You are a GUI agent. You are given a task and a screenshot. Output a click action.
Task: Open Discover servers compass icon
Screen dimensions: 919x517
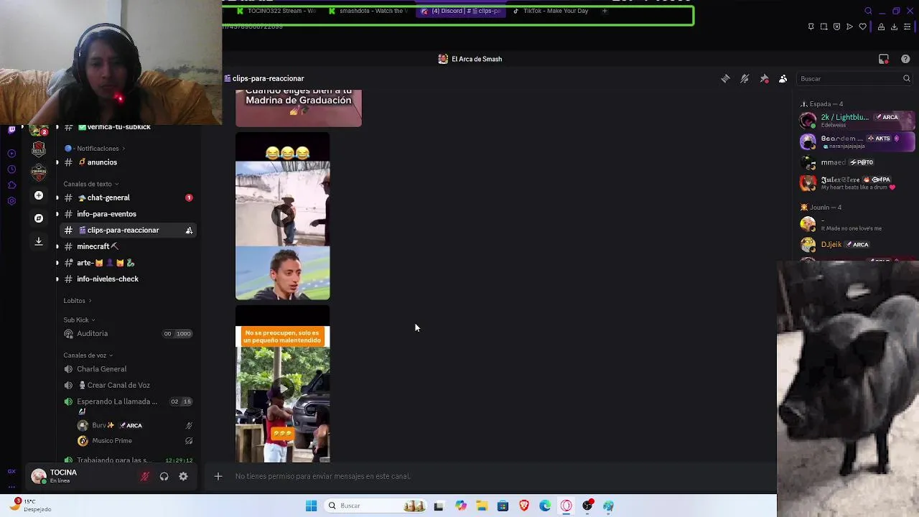click(39, 218)
